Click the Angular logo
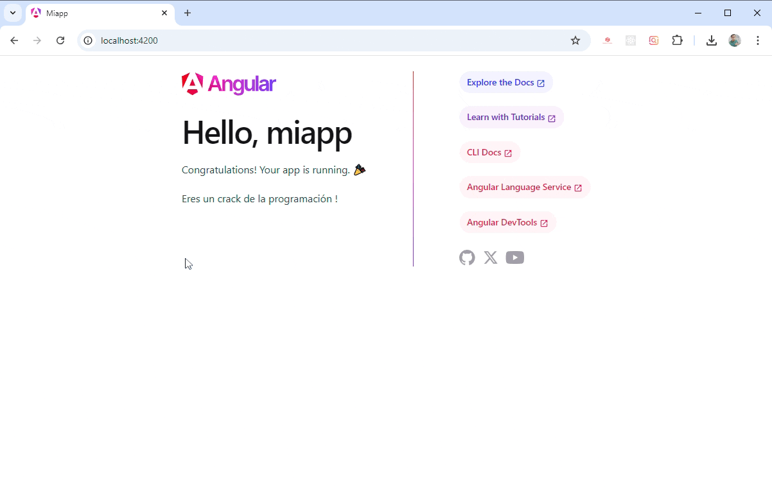Viewport: 772px width, 488px height. [x=229, y=84]
